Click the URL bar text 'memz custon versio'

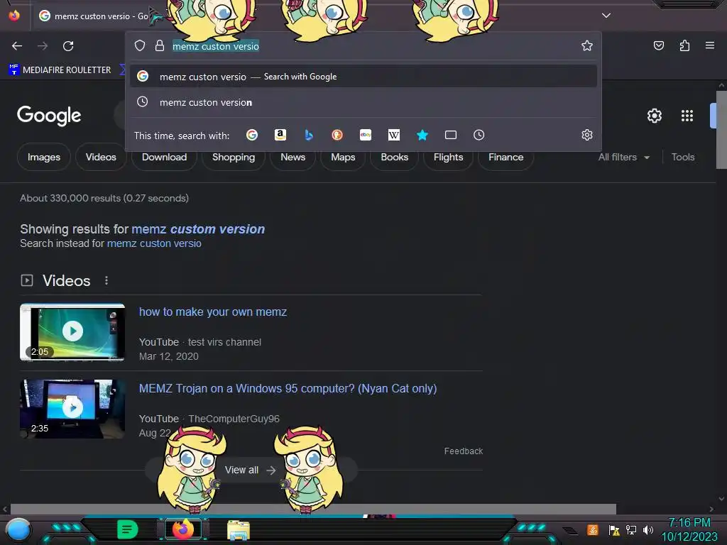(216, 46)
